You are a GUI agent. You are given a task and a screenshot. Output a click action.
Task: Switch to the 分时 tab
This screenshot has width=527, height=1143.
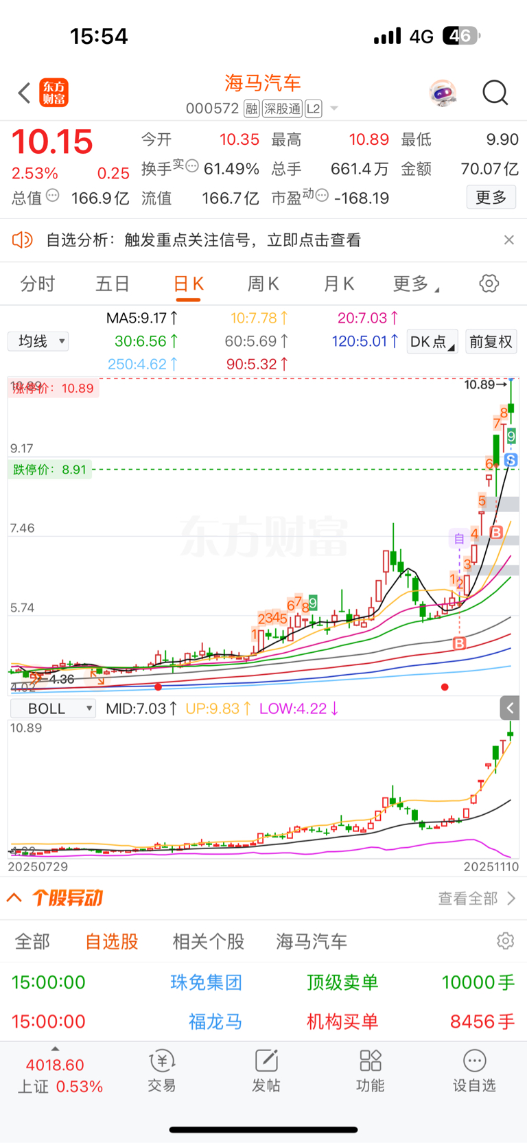37,284
